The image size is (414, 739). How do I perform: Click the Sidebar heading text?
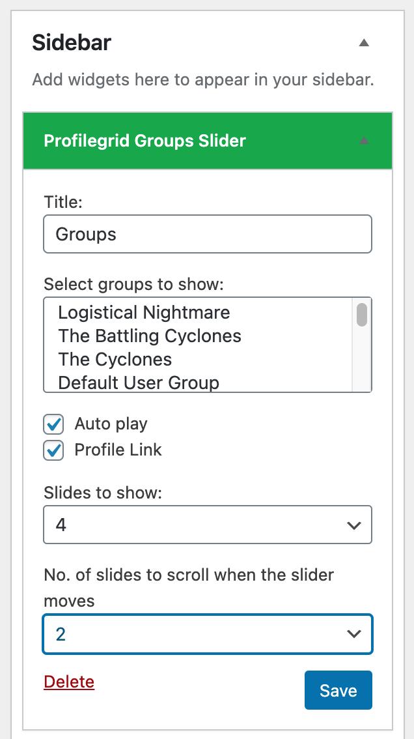tap(72, 43)
